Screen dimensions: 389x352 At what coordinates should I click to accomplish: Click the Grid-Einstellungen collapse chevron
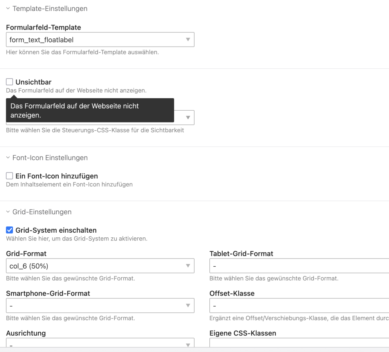click(8, 212)
